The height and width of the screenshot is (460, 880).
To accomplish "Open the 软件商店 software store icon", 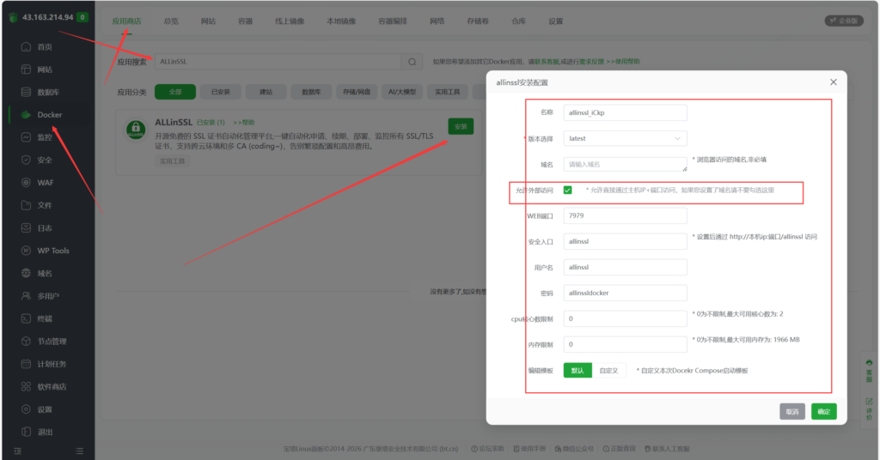I will click(26, 386).
